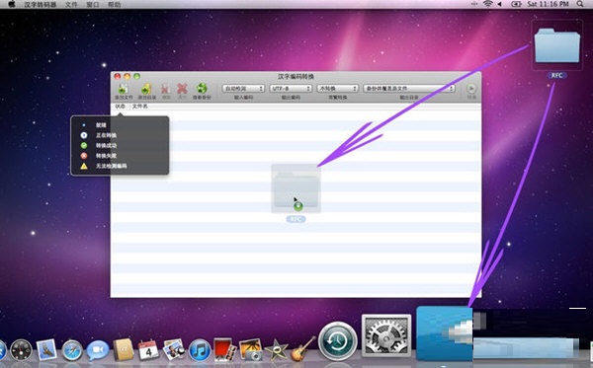The width and height of the screenshot is (593, 368).
Task: Open Preview from the Dock
Action: 174,349
